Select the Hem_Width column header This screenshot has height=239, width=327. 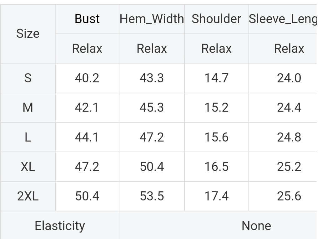(152, 19)
